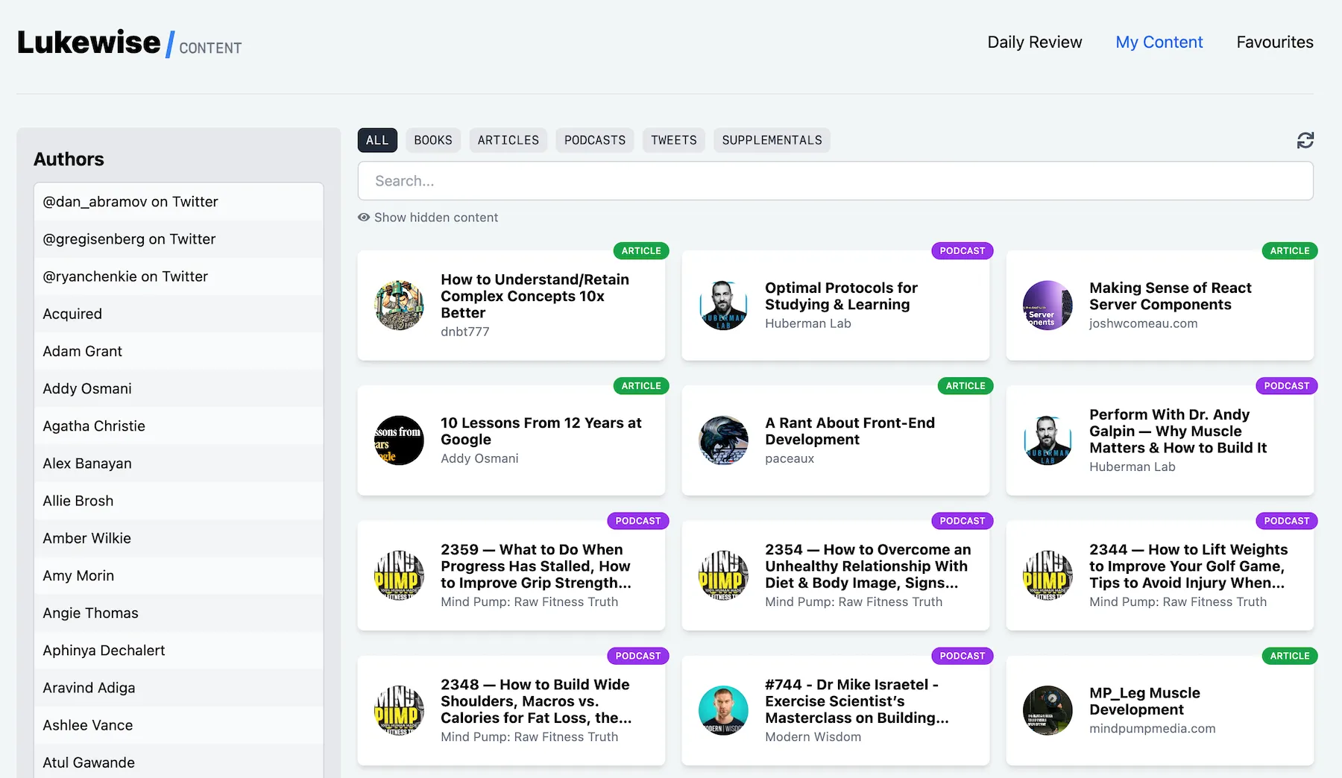Click 10 Lessons article thumbnail
Image resolution: width=1342 pixels, height=778 pixels.
coord(399,440)
